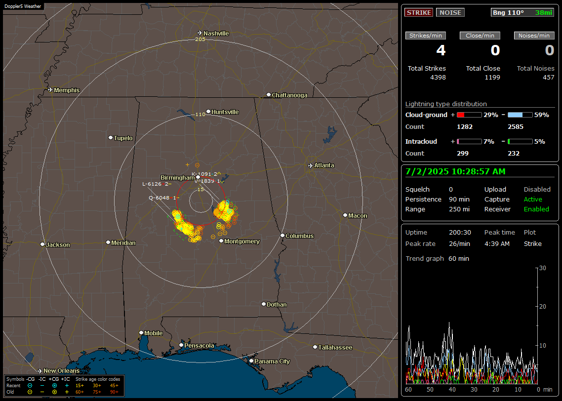562x401 pixels.
Task: Select storm cell label Q-6048-1
Action: point(164,198)
